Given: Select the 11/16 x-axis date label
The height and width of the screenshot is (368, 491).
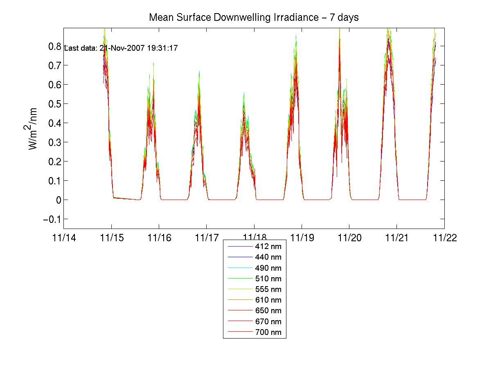Looking at the screenshot, I should 159,238.
